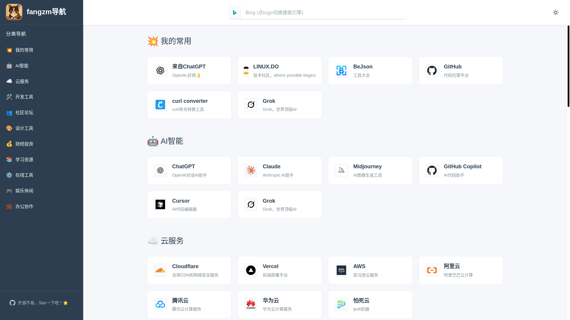Screen dimensions: 570x320
Task: Open the Midjourney card title
Action: click(368, 167)
